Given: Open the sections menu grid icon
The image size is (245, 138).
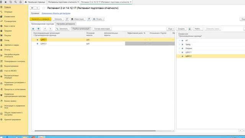Looking at the screenshot, I should click(x=1, y=2).
